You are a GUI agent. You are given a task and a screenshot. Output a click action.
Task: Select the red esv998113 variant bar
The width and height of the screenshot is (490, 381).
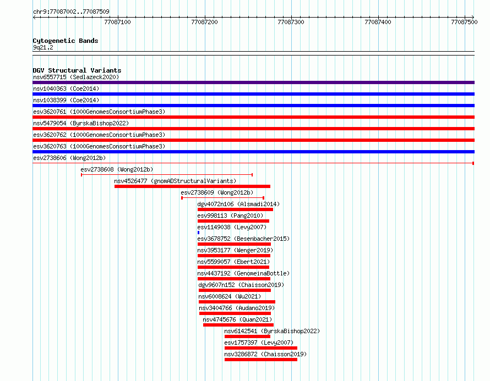[233, 221]
